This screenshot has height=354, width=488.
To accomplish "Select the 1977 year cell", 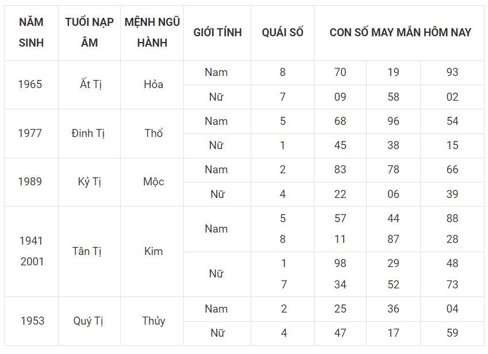I will 31,134.
